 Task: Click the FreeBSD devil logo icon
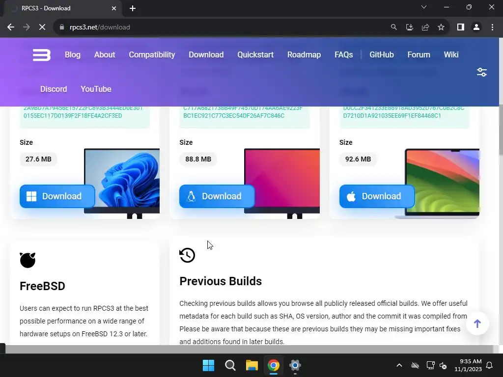click(28, 260)
